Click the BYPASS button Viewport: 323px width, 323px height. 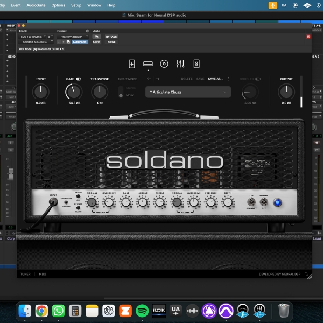pyautogui.click(x=111, y=37)
